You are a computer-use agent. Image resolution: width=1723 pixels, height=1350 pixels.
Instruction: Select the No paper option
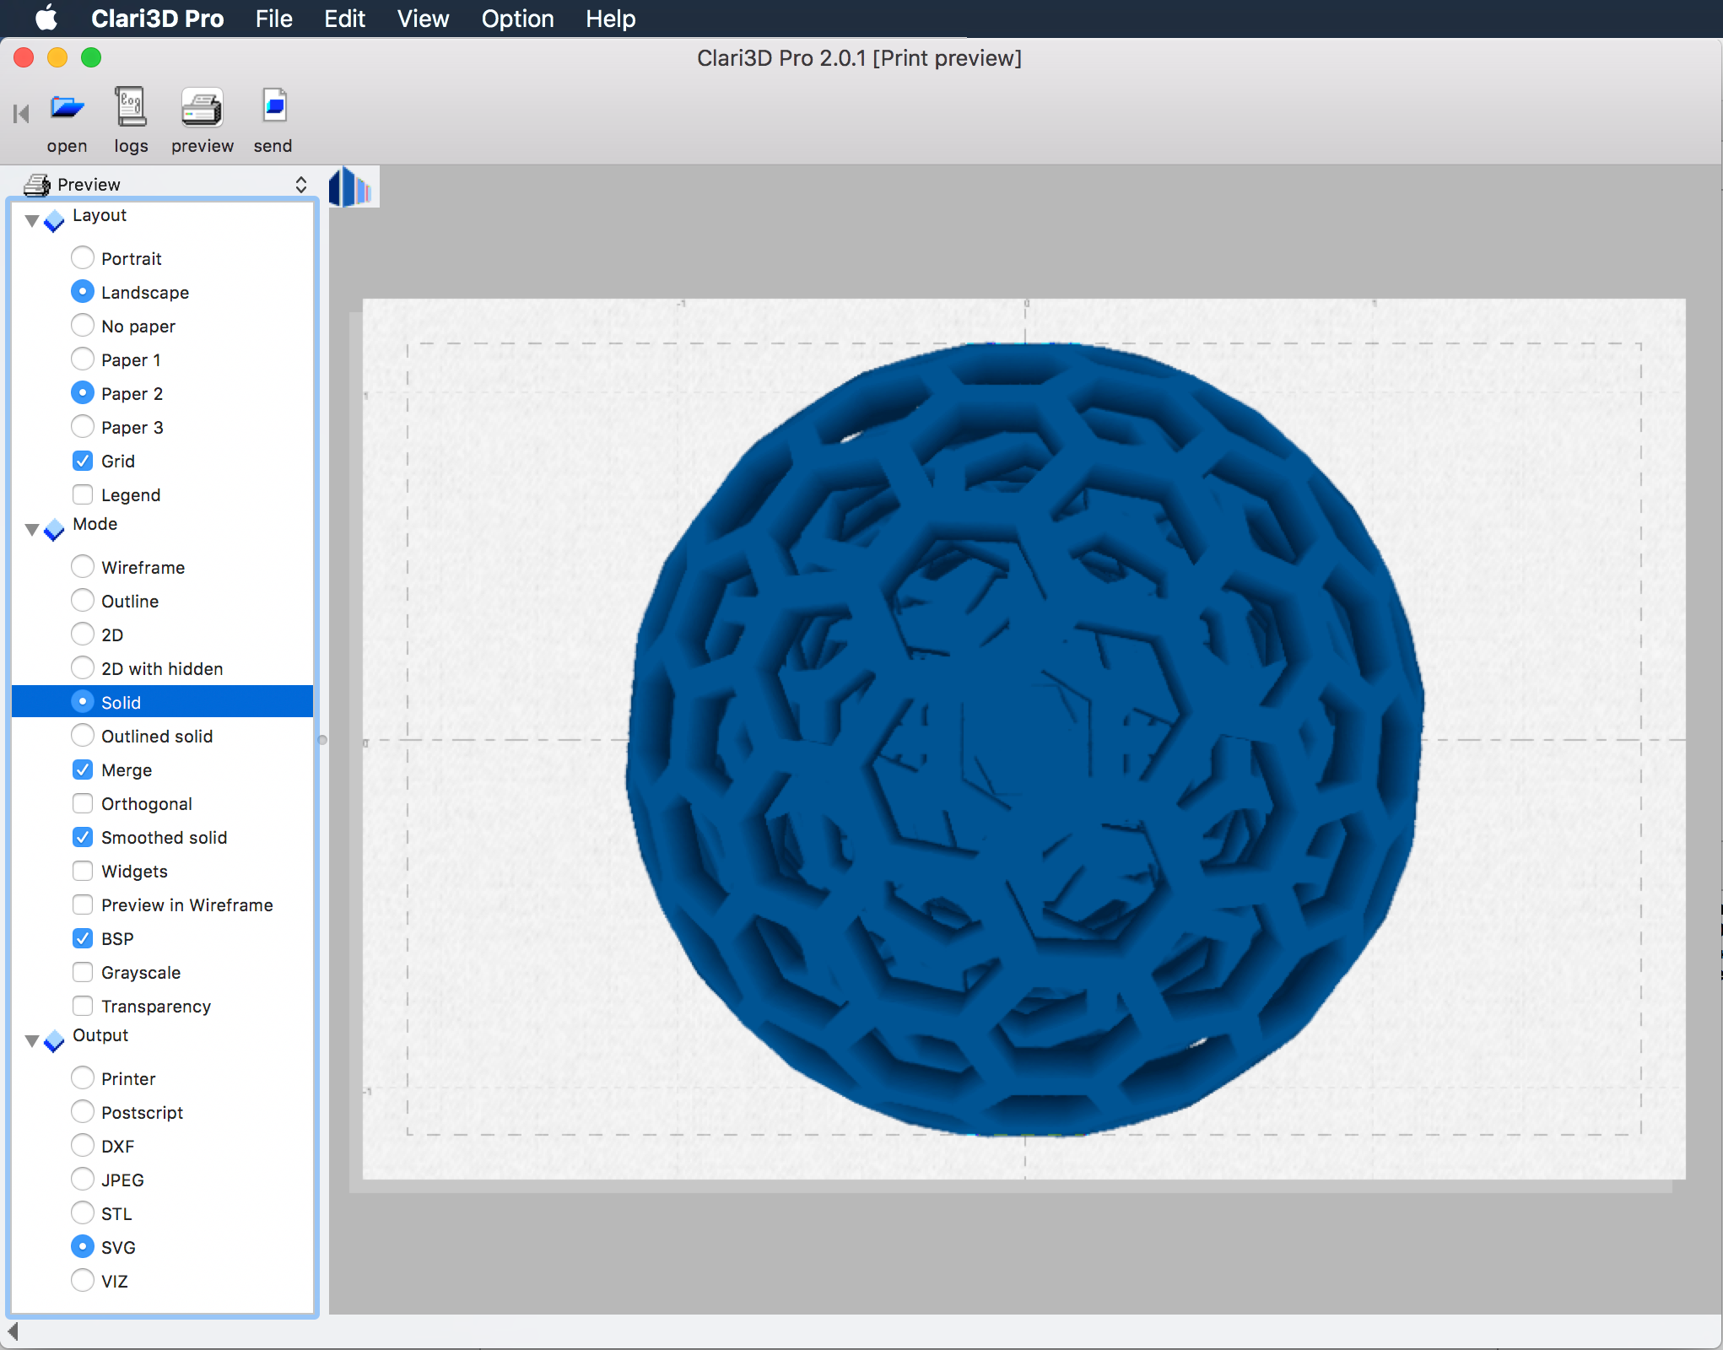click(x=83, y=325)
